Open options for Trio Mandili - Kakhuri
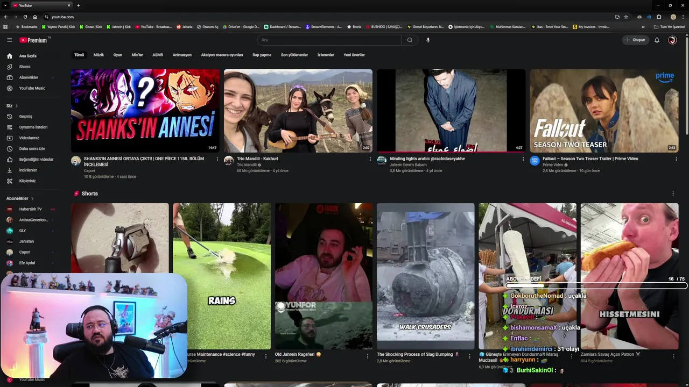This screenshot has height=387, width=689. tap(370, 159)
